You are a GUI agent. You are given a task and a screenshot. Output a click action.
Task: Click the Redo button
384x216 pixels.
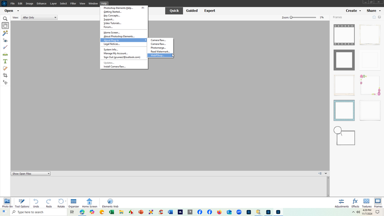(x=49, y=203)
